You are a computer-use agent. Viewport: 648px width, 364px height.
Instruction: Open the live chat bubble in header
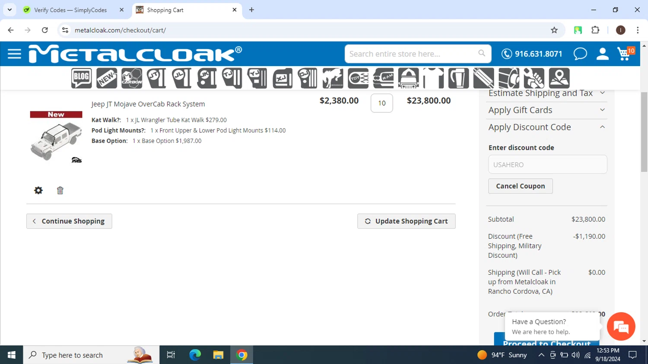(x=580, y=54)
